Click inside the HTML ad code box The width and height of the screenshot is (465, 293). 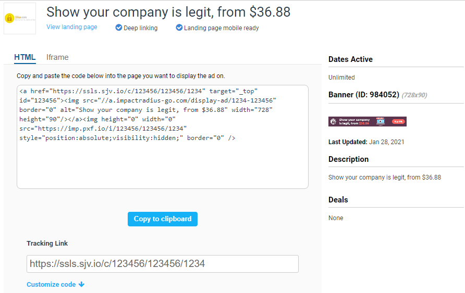[x=163, y=137]
